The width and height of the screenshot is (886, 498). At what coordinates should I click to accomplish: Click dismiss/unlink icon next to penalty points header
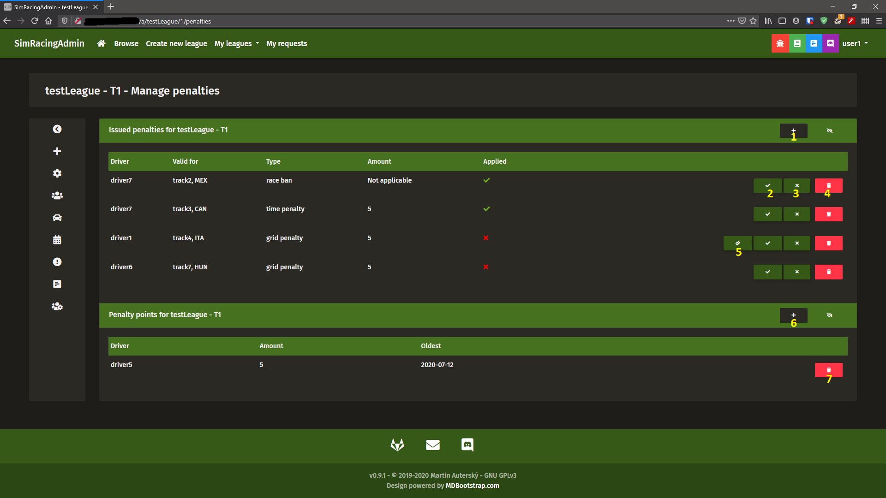point(829,315)
